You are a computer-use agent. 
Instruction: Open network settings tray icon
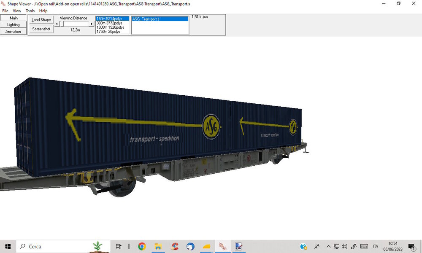[336, 246]
